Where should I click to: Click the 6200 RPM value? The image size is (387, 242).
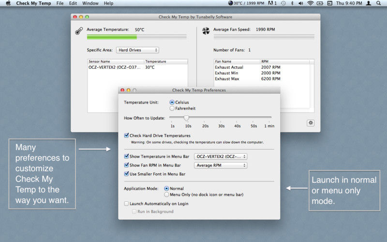click(x=271, y=79)
